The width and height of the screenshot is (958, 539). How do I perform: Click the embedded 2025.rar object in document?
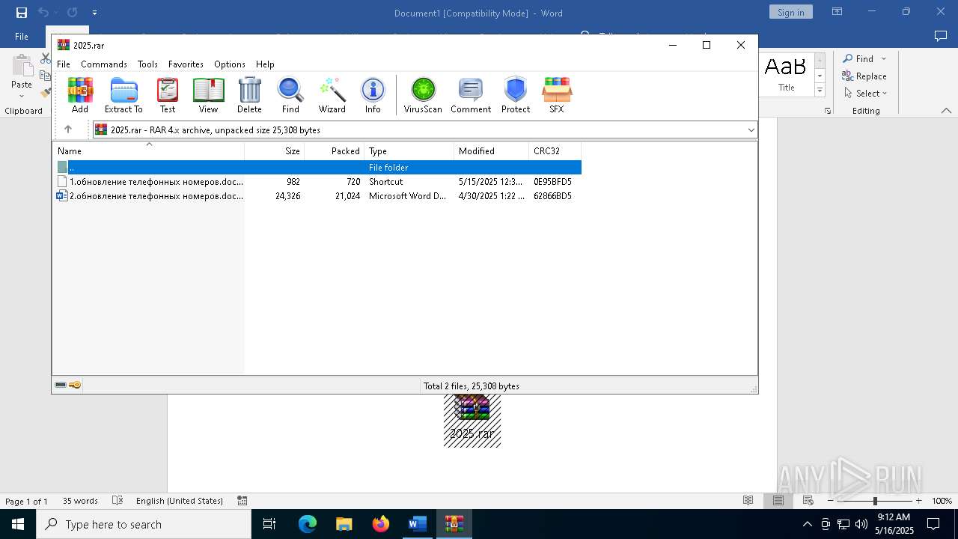pos(472,421)
